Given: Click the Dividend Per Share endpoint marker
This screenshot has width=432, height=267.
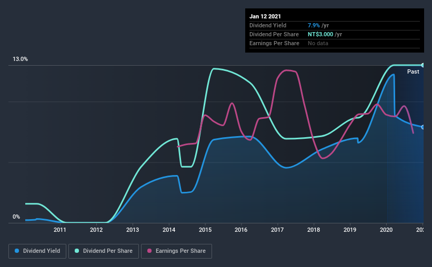Looking at the screenshot, I should [x=423, y=65].
